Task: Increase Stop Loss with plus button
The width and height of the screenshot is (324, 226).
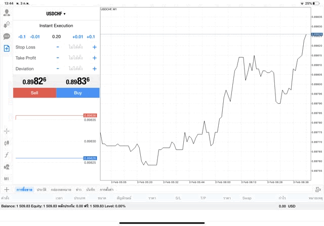Action: point(94,47)
